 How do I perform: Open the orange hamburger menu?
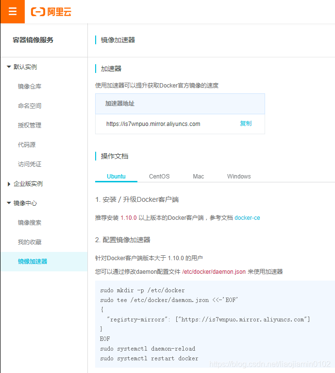coord(12,11)
